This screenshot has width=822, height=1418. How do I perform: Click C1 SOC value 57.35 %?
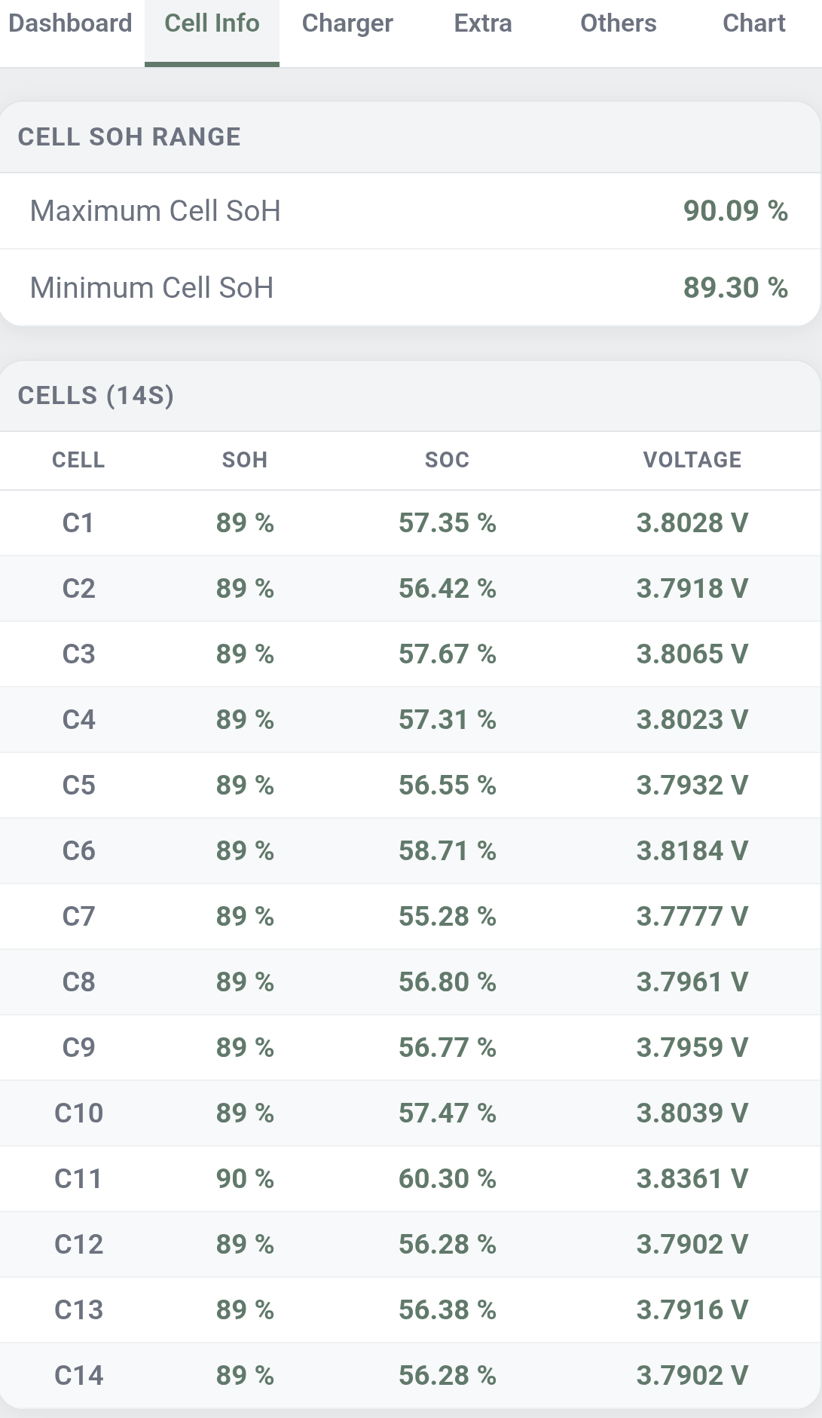pyautogui.click(x=448, y=523)
